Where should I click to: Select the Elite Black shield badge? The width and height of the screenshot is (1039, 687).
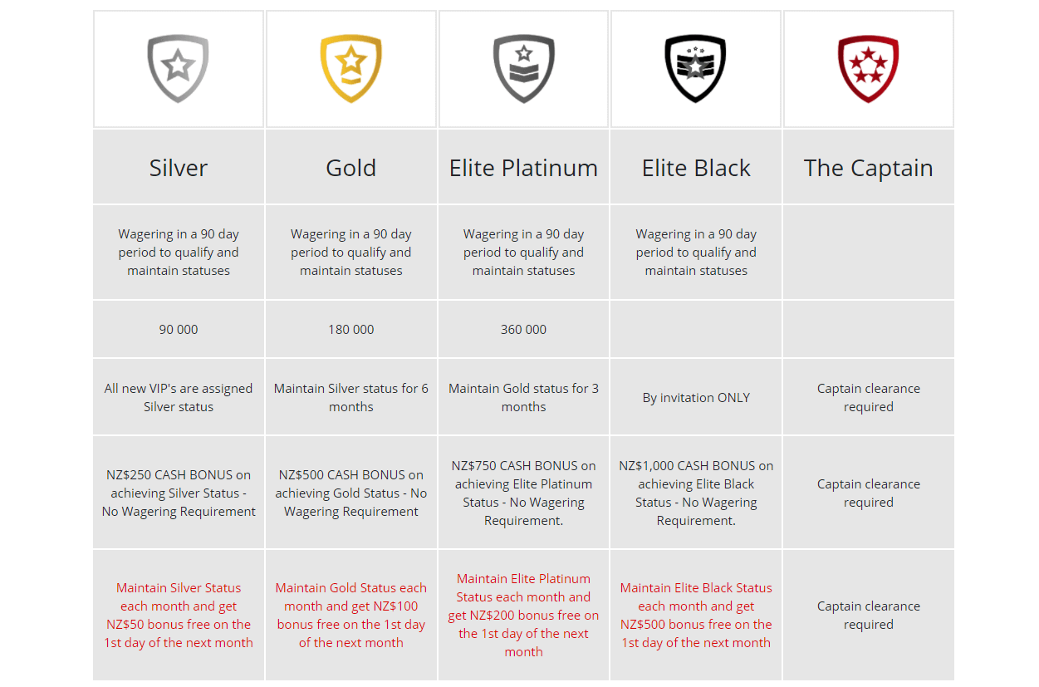(x=696, y=69)
